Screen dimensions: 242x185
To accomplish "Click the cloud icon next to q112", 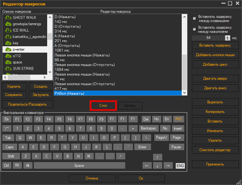I will (x=8, y=56).
